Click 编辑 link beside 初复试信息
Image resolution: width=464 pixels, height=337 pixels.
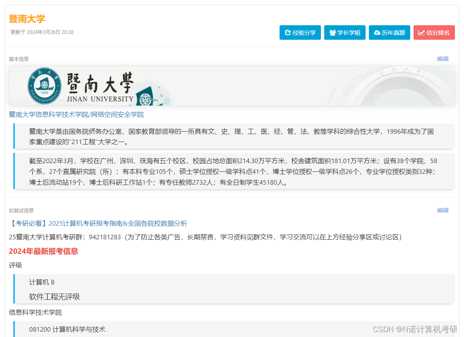coord(442,210)
